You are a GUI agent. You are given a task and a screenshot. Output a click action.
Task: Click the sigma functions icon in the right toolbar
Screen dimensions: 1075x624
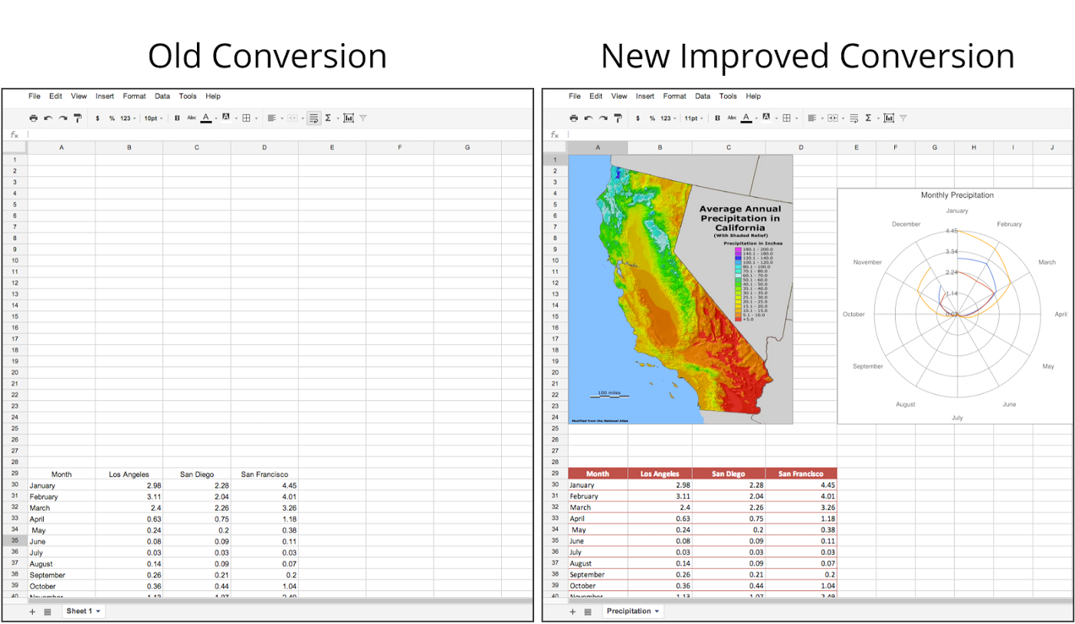pos(868,118)
